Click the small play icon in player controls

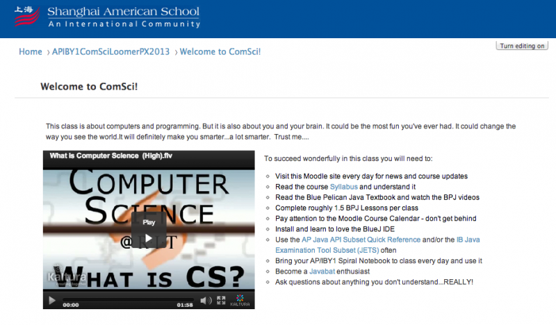pyautogui.click(x=51, y=301)
